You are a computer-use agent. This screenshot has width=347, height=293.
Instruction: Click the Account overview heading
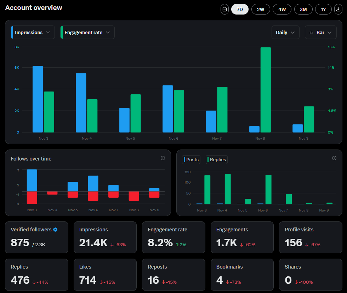(34, 8)
